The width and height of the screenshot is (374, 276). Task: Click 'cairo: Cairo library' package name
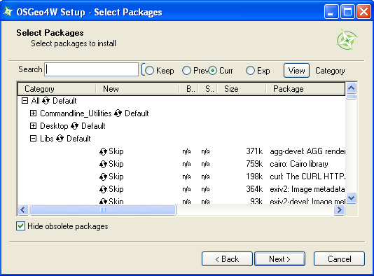(299, 164)
